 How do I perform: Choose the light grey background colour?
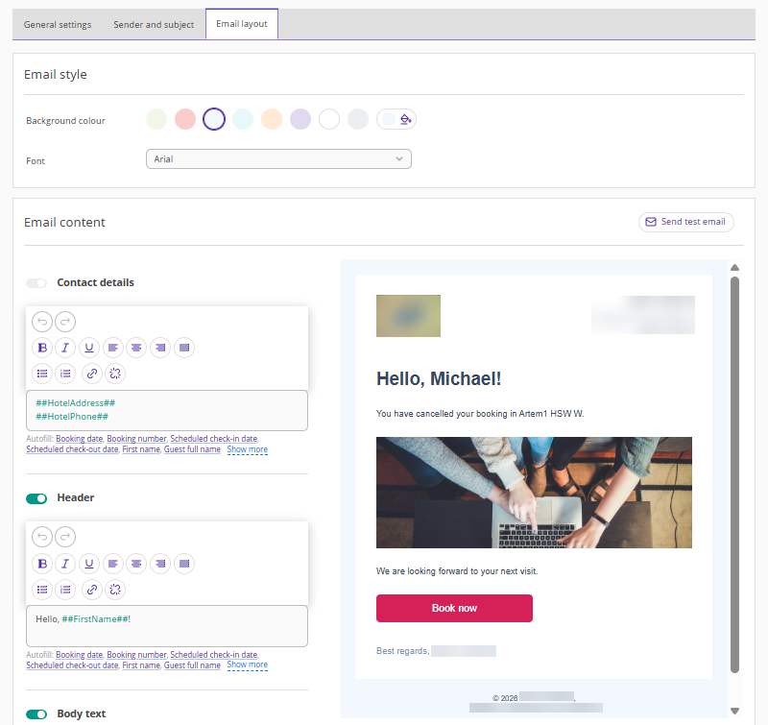point(358,119)
